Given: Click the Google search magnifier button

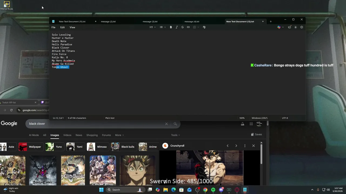Looking at the screenshot, I should (175, 124).
